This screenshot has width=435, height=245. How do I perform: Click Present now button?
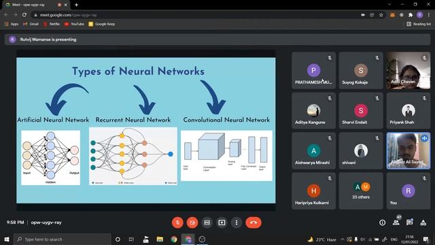(222, 223)
